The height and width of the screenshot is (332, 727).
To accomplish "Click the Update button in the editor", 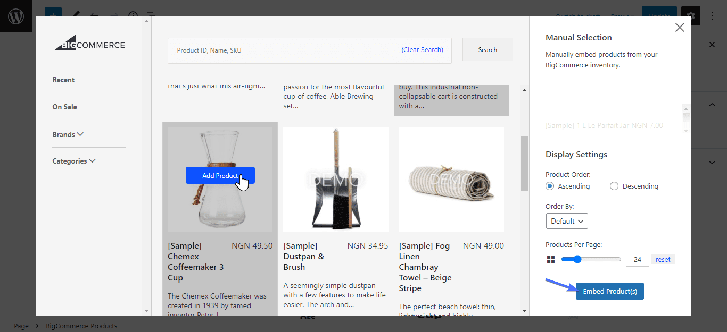I will [659, 16].
